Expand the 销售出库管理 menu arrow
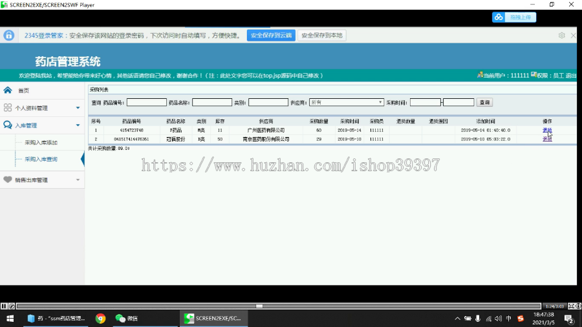Image resolution: width=582 pixels, height=327 pixels. coord(78,180)
